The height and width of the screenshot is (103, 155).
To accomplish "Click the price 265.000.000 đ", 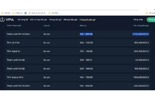I will coord(141,43).
